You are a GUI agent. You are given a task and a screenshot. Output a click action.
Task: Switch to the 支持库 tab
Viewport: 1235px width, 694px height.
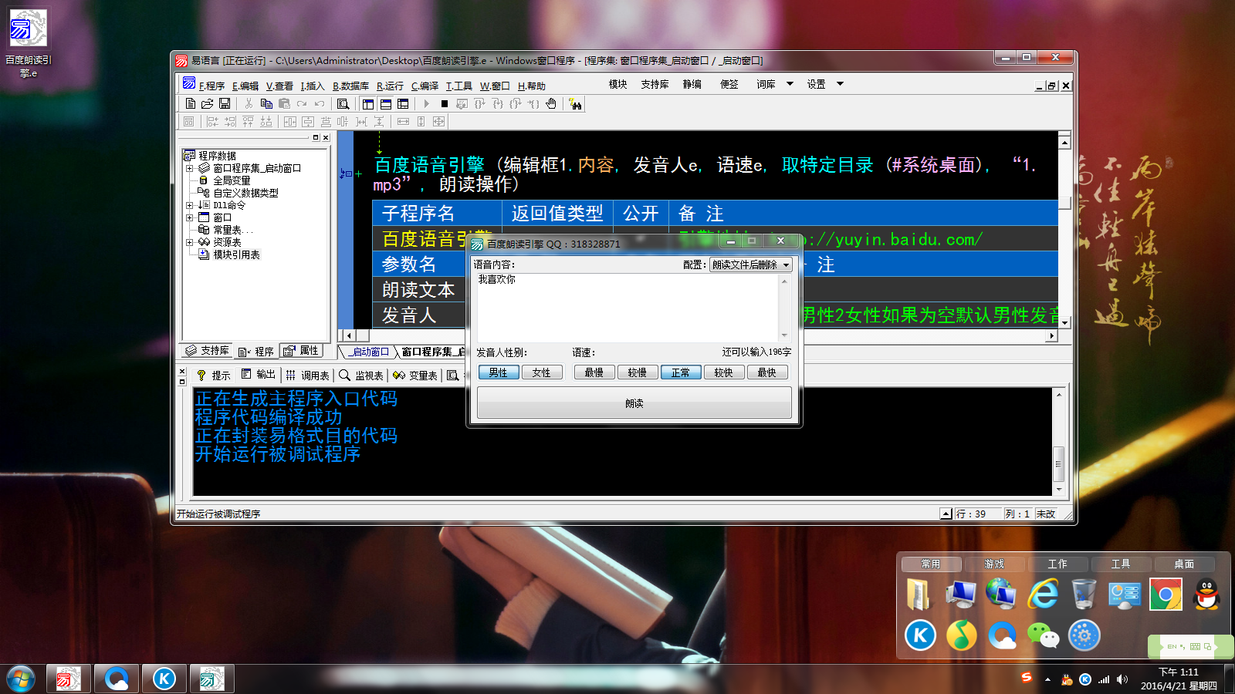[207, 351]
